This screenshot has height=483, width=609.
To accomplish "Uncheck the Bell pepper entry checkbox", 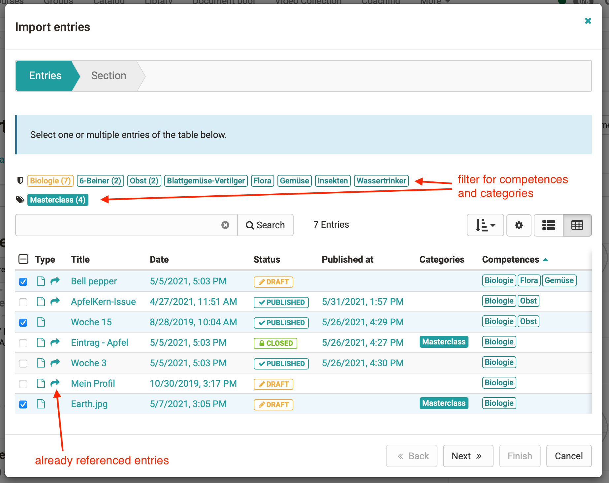I will tap(23, 282).
